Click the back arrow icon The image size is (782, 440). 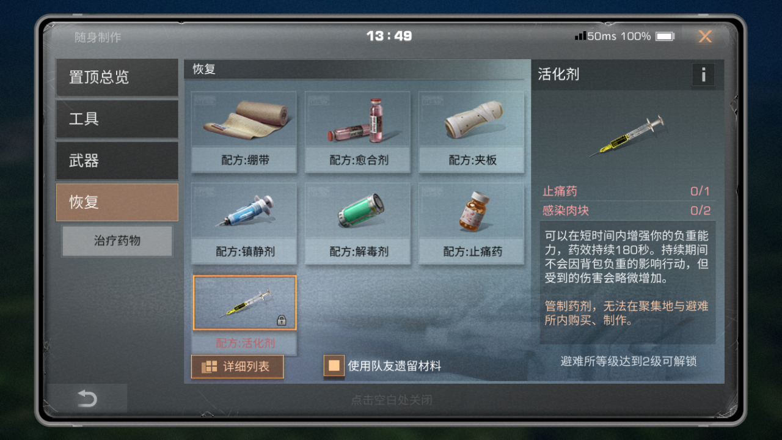87,399
